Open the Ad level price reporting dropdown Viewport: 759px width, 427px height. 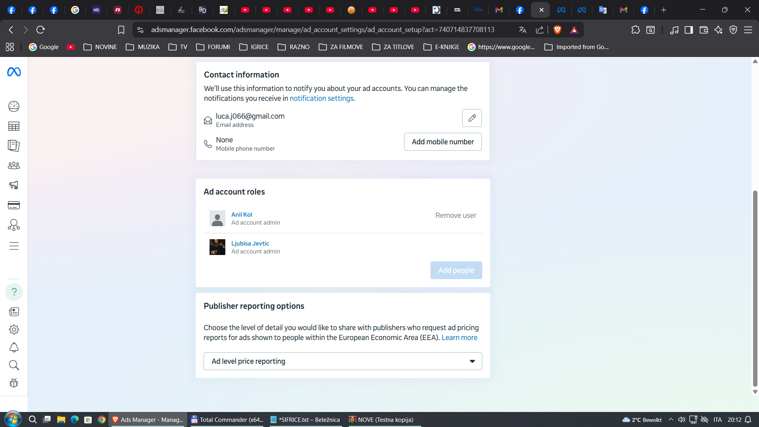click(342, 361)
